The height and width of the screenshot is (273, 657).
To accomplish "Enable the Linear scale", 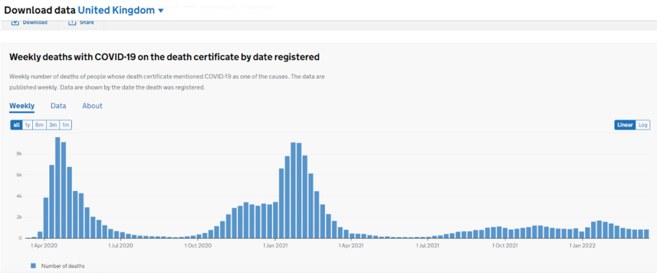I will tap(625, 125).
